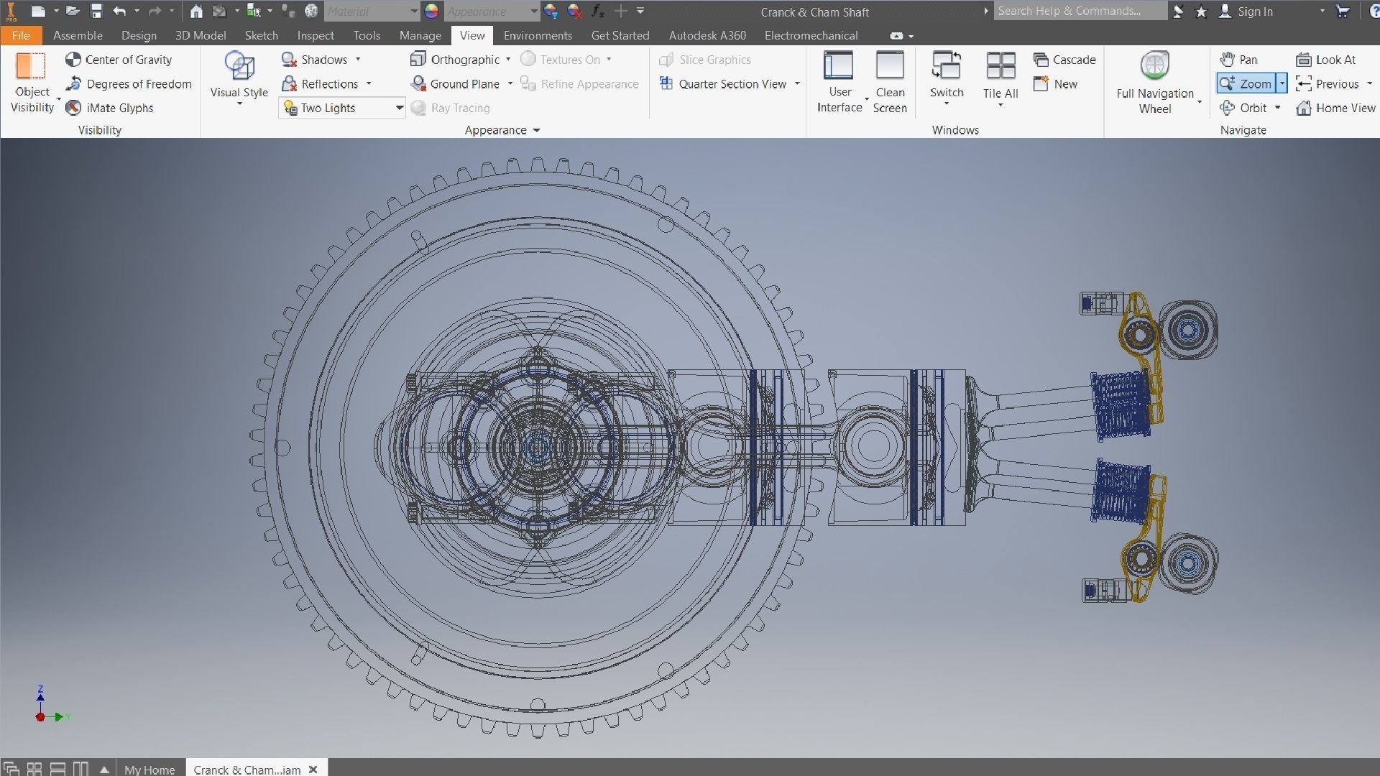
Task: Enable Clean Screen mode
Action: click(890, 83)
